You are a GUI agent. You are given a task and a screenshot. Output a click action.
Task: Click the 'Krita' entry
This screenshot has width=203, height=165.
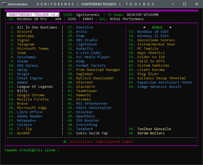(81, 32)
